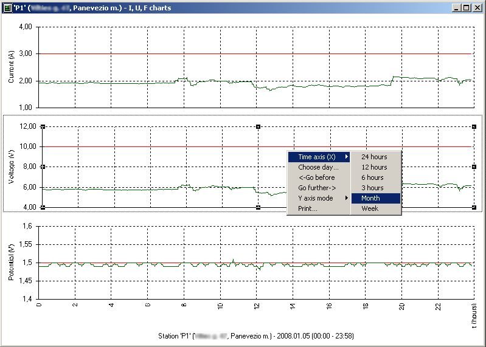
Task: Click bottom-middle handle of Voltage chart
Action: 258,207
